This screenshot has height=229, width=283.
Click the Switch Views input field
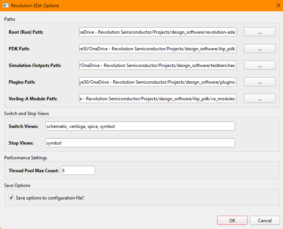[140, 126]
